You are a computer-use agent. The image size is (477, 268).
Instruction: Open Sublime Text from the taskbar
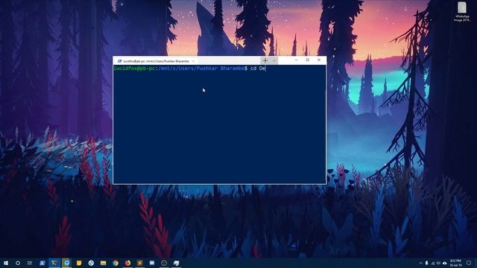[x=139, y=263]
